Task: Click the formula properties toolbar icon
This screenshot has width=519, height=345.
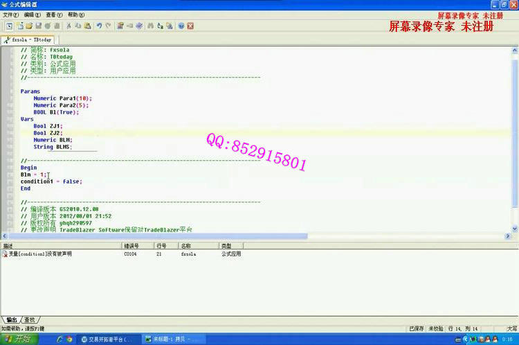Action: pyautogui.click(x=120, y=26)
